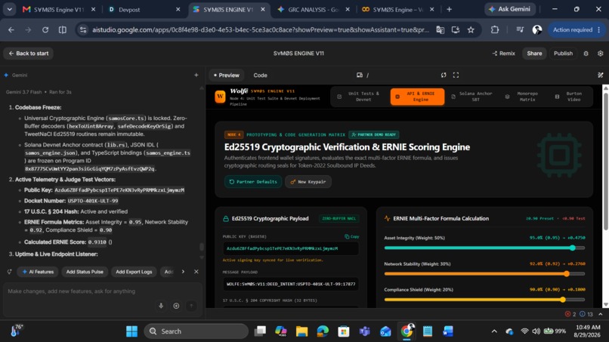Click the microphone icon in prompt box
The width and height of the screenshot is (609, 342).
tap(161, 306)
